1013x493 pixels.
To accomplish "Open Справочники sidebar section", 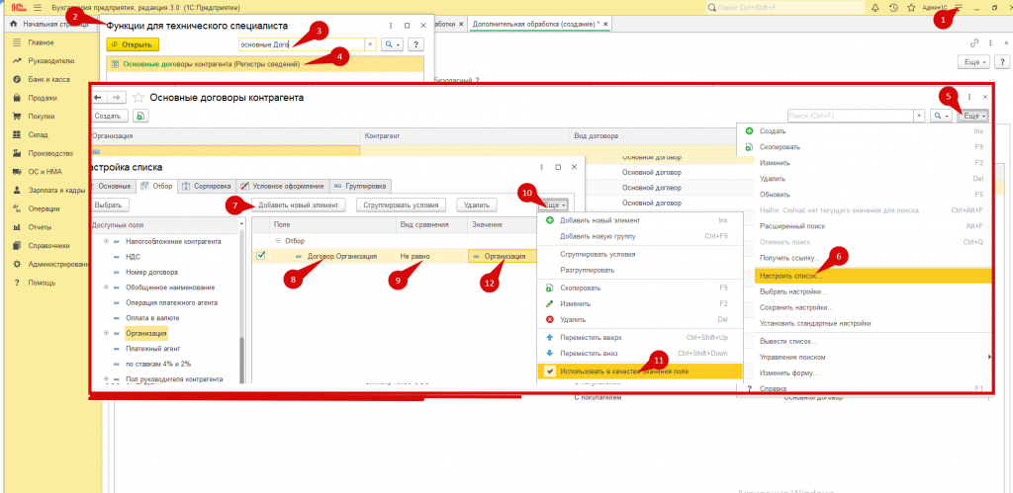I will [49, 246].
